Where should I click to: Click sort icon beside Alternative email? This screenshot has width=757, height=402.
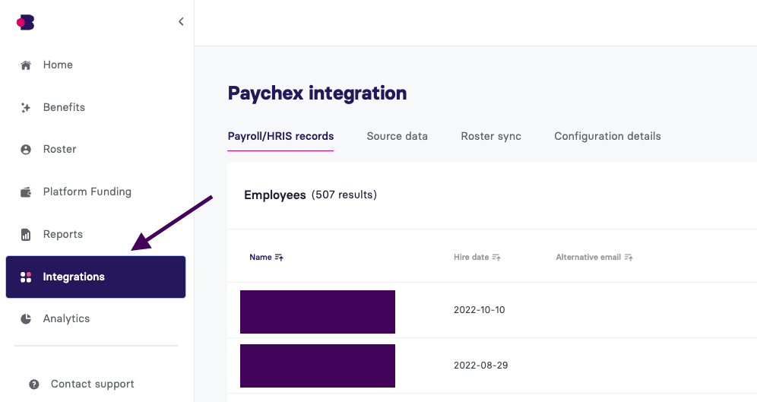click(629, 258)
